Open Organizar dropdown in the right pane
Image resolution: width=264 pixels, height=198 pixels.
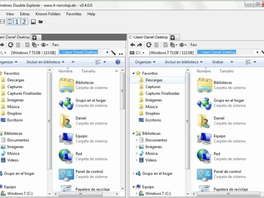pos(145,62)
